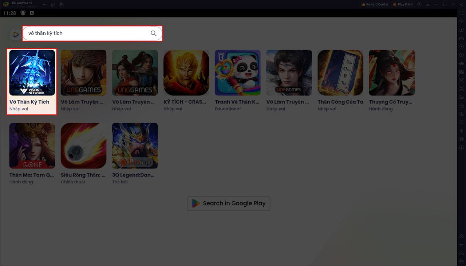Click the search field containing 'võ thần kỳ tích'
This screenshot has width=466, height=266.
coord(92,33)
